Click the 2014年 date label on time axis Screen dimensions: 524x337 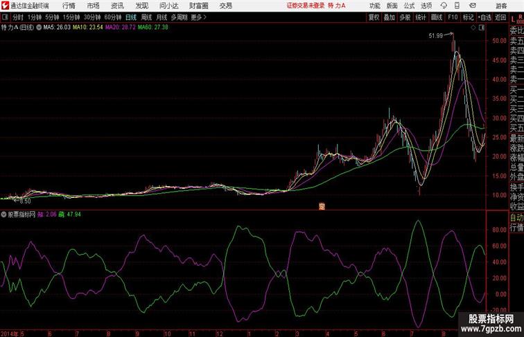tap(10, 334)
